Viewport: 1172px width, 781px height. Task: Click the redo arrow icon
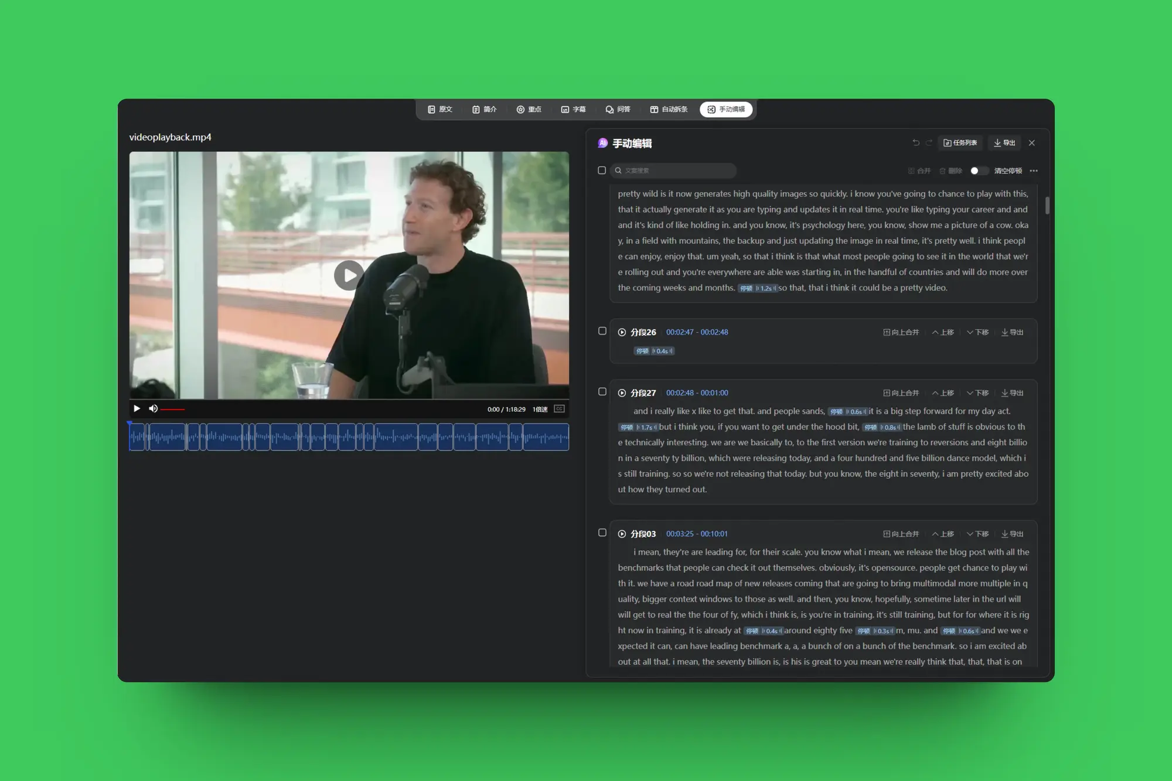(929, 142)
